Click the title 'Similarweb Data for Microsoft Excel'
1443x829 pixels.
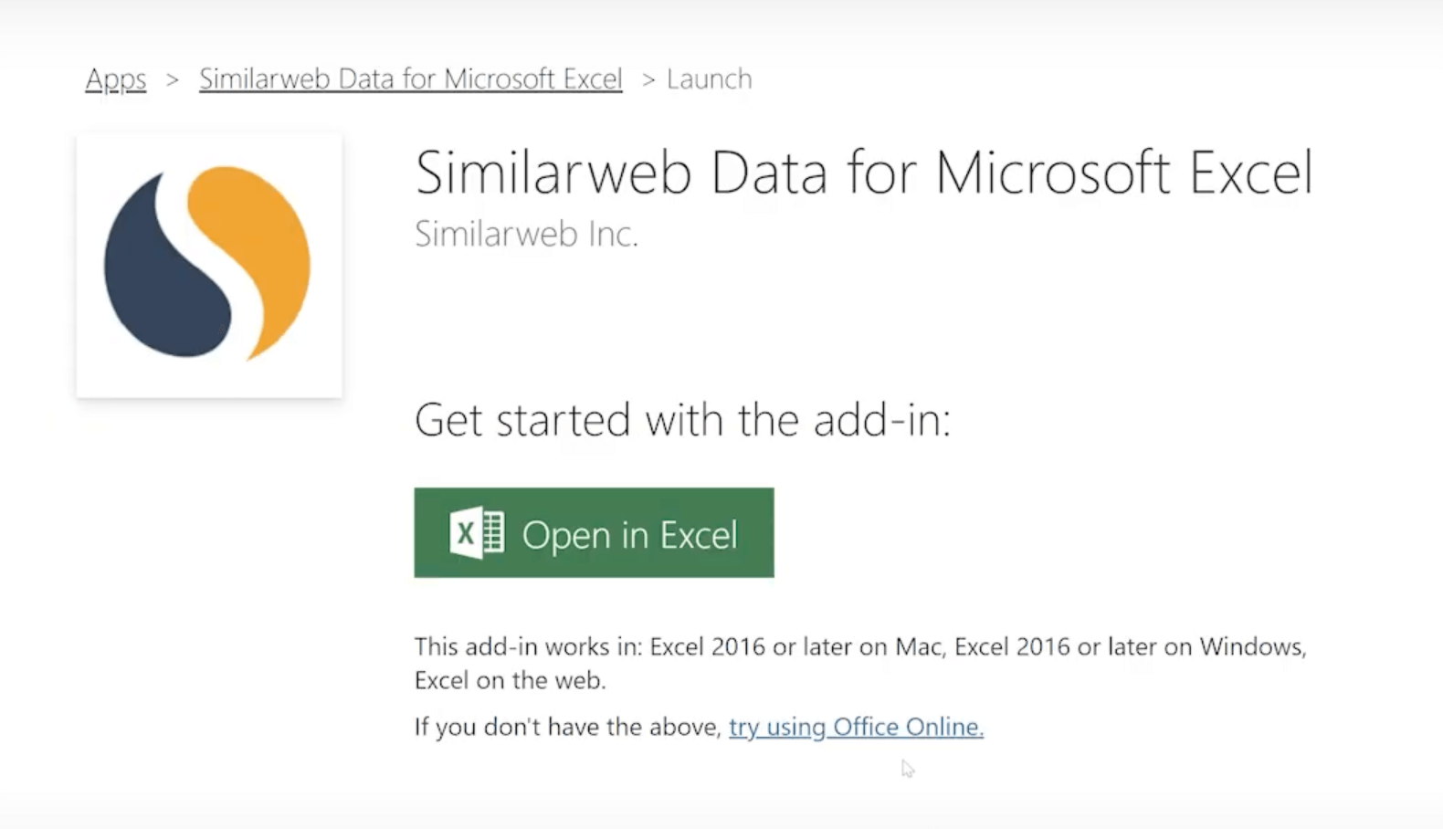click(x=864, y=173)
